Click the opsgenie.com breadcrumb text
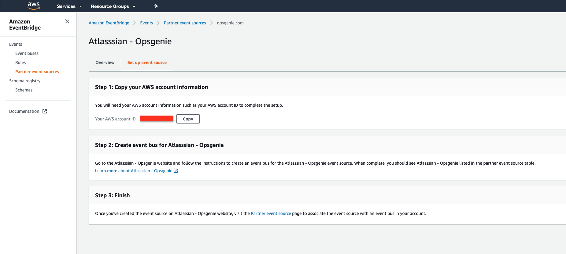The image size is (566, 254). click(230, 23)
